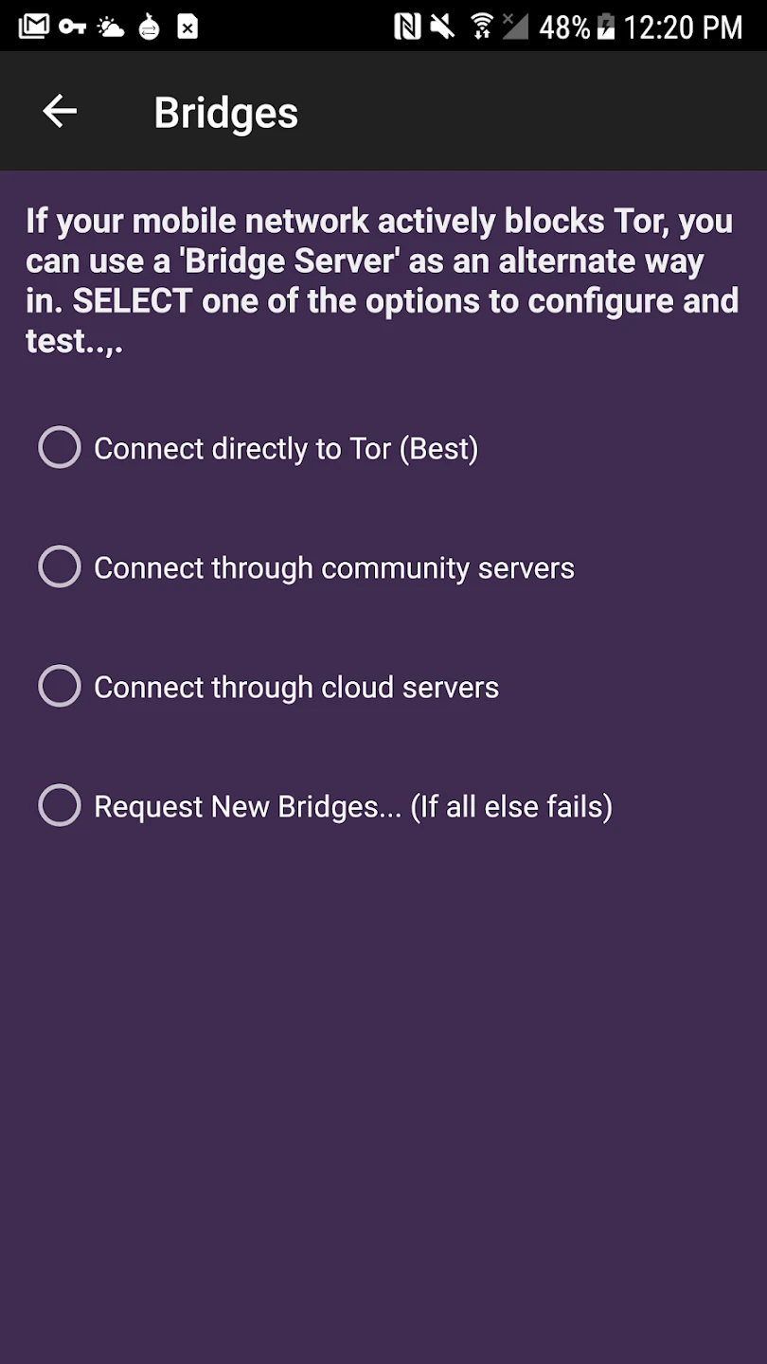The width and height of the screenshot is (767, 1364).
Task: Tap the weather notification icon
Action: (x=111, y=27)
